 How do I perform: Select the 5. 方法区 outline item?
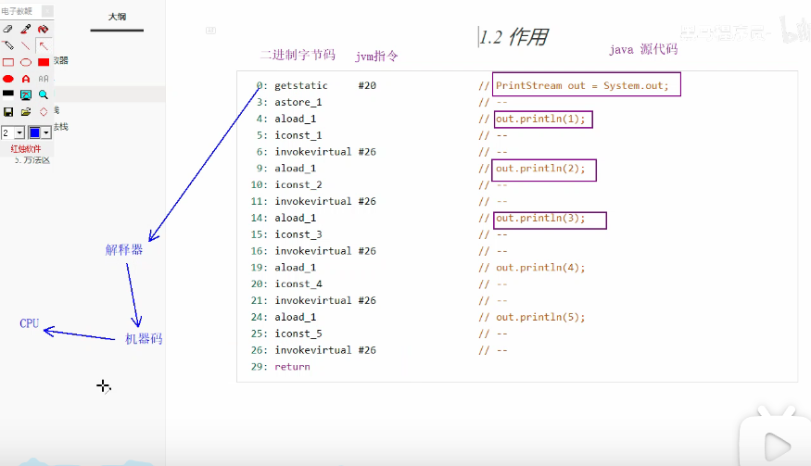click(32, 160)
